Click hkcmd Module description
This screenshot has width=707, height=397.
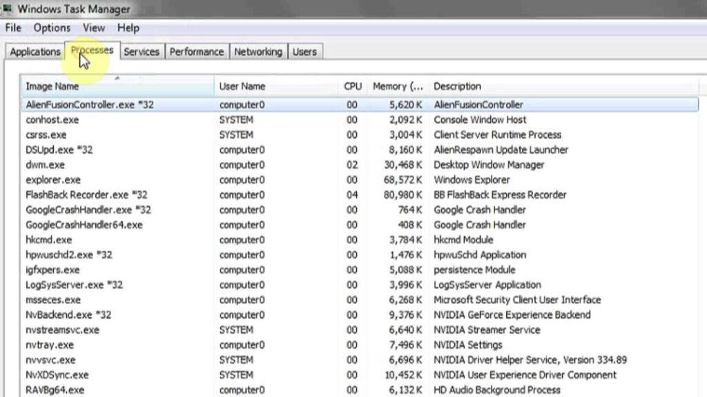coord(463,240)
